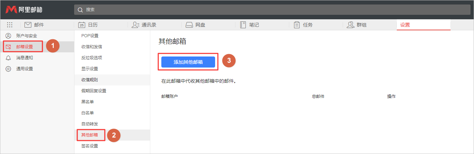Viewport: 474px width, 154px height.
Task: Open 邮件 mail envelope icon
Action: pyautogui.click(x=28, y=25)
